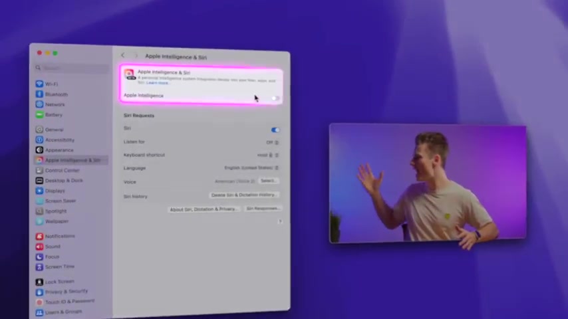Open the Notifications sidebar icon
The width and height of the screenshot is (568, 319).
pyautogui.click(x=39, y=236)
